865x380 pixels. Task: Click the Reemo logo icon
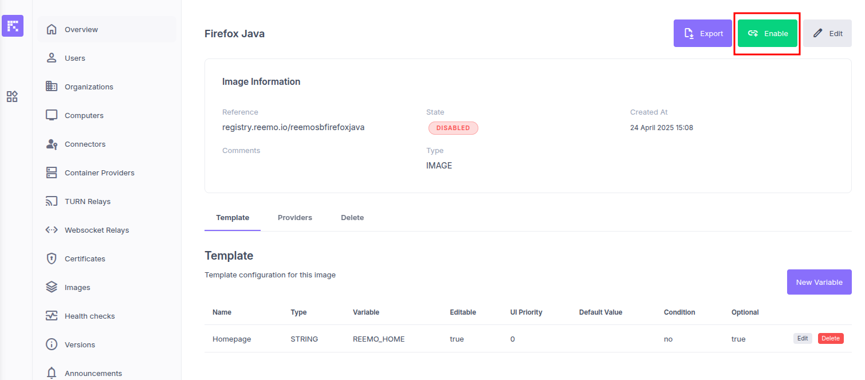coord(13,26)
